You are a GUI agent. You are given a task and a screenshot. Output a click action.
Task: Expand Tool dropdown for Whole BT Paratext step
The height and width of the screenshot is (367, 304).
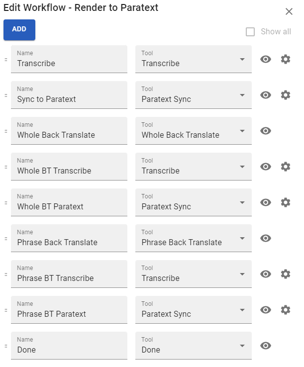click(194, 202)
